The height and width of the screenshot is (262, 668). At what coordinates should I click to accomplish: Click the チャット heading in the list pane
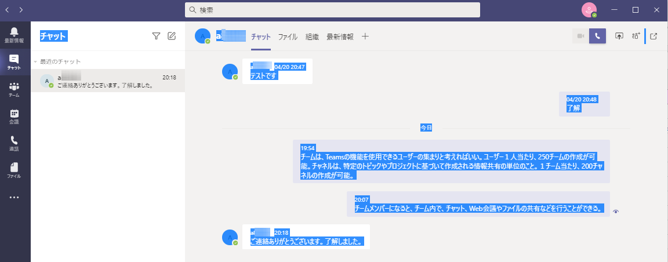coord(54,36)
